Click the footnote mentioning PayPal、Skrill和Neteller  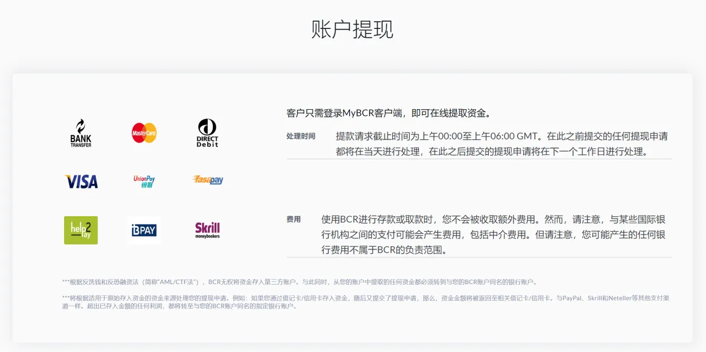366,302
